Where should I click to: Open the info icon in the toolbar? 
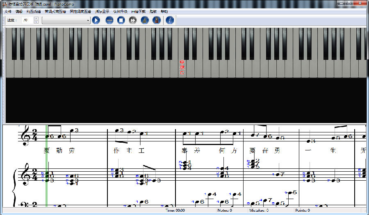tap(170, 20)
